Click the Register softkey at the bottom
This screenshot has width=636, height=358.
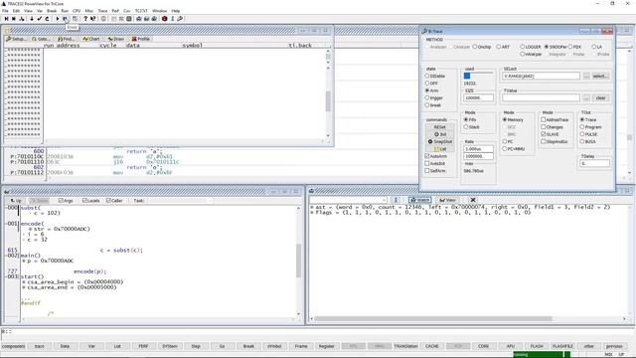point(326,346)
